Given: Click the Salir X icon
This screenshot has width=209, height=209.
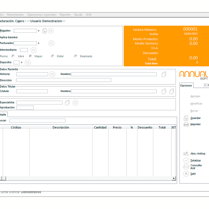Looking at the screenshot, I should [x=186, y=174].
